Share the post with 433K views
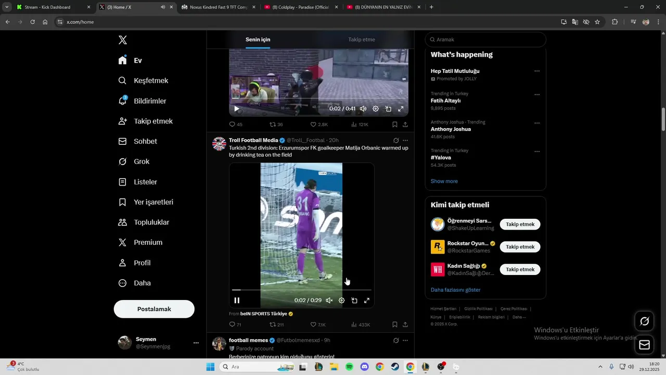Viewport: 666px width, 375px height. pos(405,324)
